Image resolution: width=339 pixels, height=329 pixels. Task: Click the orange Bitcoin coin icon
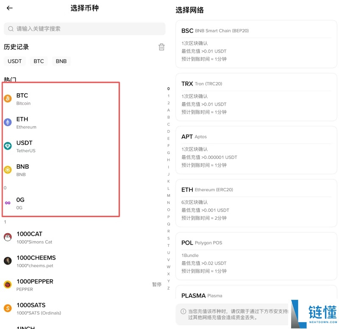tap(8, 99)
